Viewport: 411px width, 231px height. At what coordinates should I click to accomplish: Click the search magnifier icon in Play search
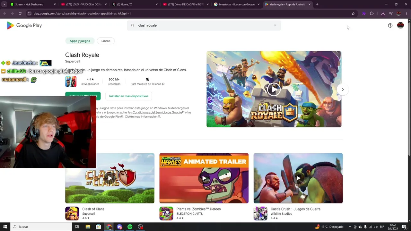tap(133, 25)
